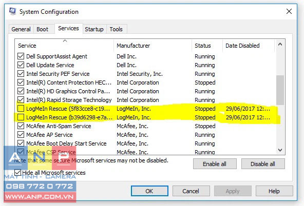Sort list by Service column header
304x206 pixels.
click(x=64, y=46)
